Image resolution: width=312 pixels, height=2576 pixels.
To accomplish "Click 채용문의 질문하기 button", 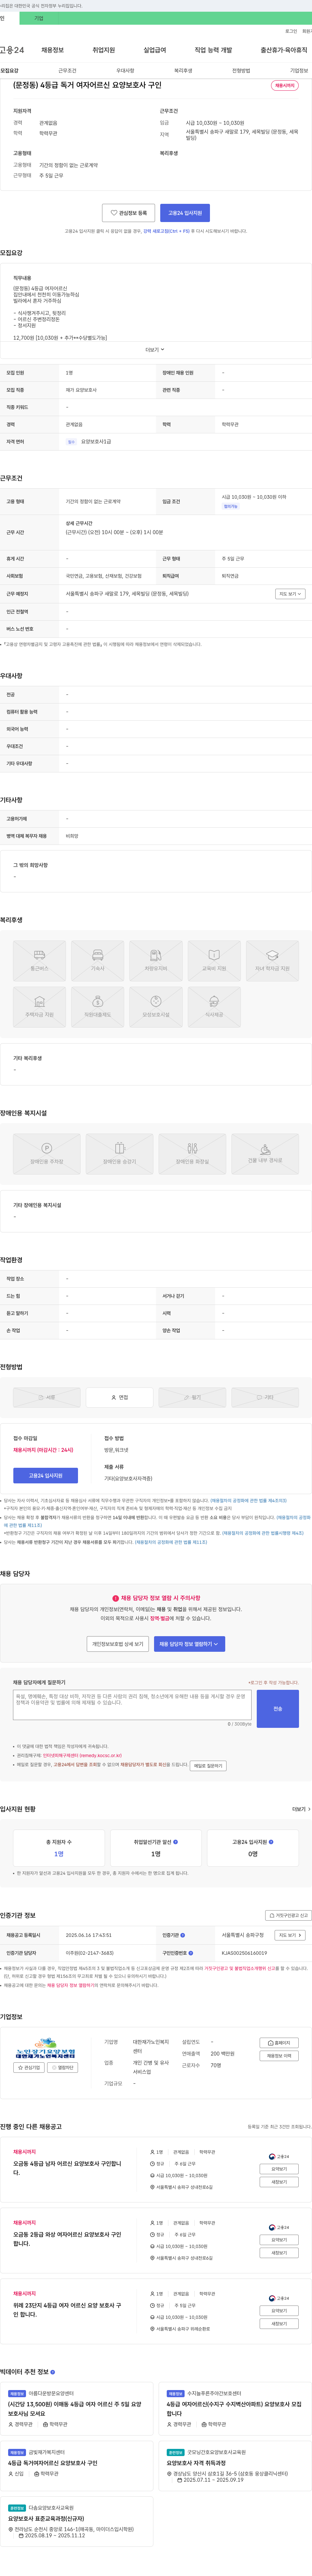I will click(x=208, y=1766).
